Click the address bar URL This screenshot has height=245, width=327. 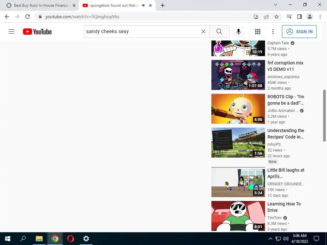click(82, 17)
